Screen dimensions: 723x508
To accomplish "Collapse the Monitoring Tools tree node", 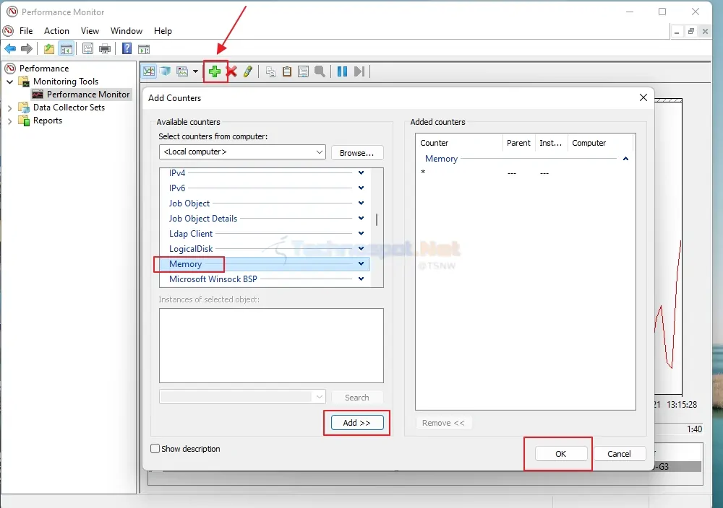I will click(x=9, y=82).
